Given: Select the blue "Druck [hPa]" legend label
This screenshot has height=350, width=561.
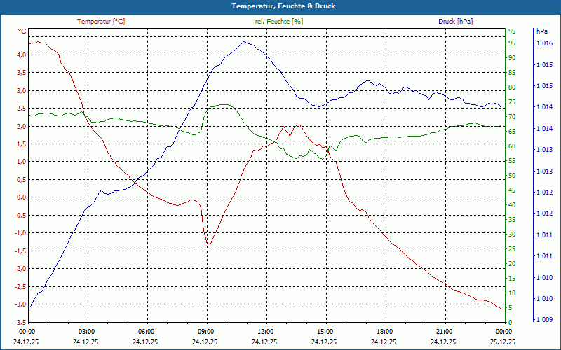Looking at the screenshot, I should pyautogui.click(x=455, y=22).
